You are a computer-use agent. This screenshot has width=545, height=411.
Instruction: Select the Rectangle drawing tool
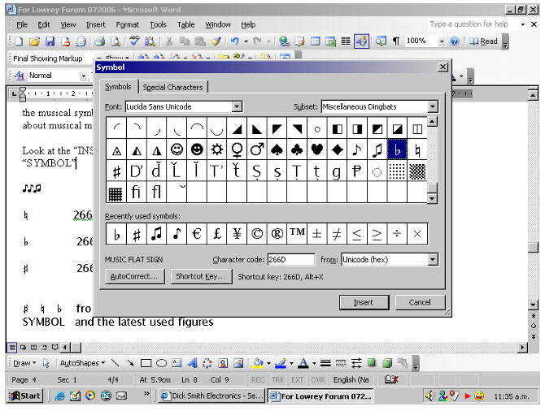point(146,363)
